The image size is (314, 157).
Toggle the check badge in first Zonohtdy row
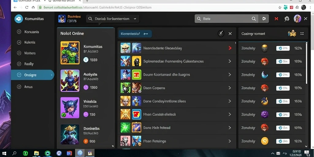pyautogui.click(x=283, y=48)
